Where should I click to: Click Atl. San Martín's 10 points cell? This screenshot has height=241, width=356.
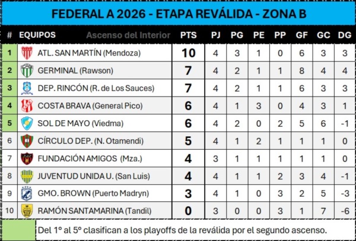click(189, 53)
